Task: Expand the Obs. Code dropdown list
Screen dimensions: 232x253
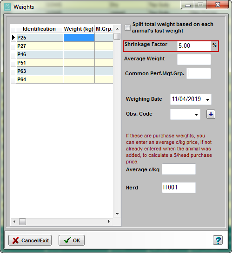Action: pos(196,114)
